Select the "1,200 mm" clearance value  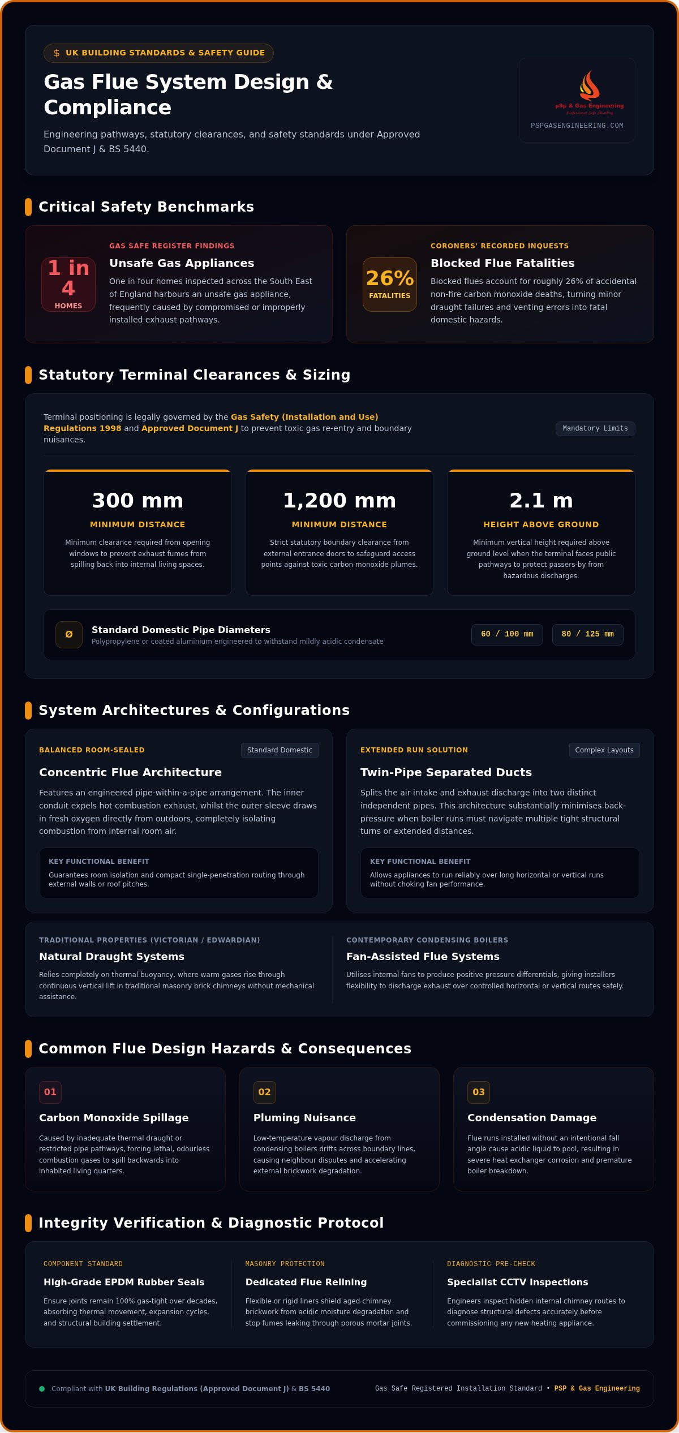coord(339,501)
